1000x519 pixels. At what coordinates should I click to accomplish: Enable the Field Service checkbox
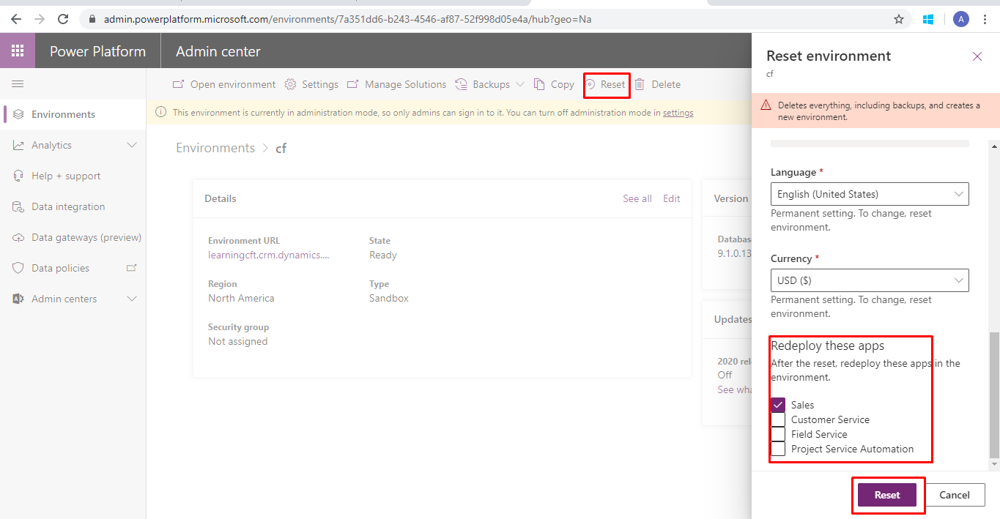tap(778, 434)
